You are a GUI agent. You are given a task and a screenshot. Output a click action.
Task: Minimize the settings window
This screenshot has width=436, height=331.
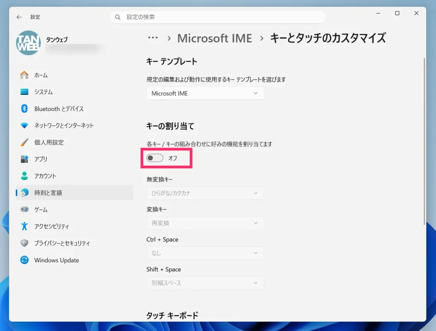[378, 13]
